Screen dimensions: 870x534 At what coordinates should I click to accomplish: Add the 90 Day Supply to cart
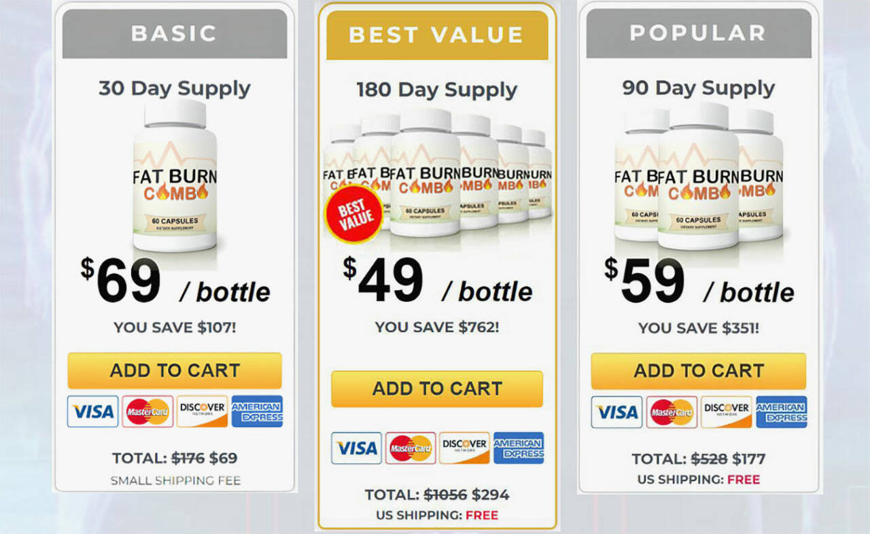click(699, 371)
